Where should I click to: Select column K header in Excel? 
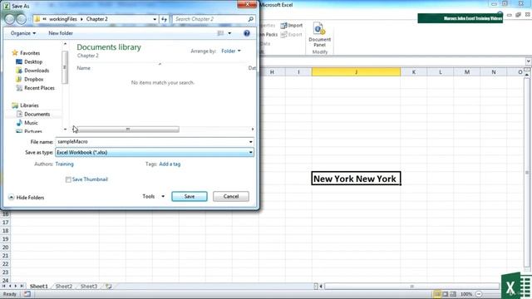414,72
